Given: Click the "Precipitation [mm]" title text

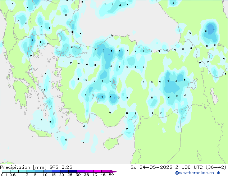Looking at the screenshot, I should tap(23, 167).
